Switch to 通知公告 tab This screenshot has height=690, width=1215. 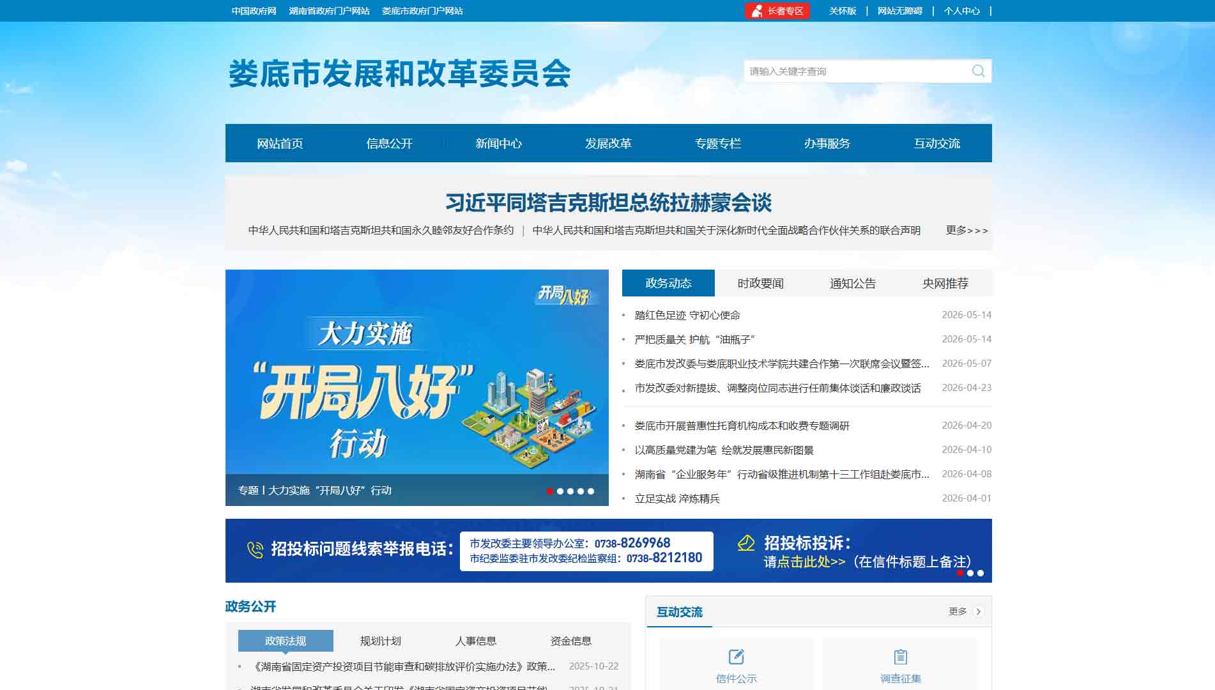pos(853,283)
